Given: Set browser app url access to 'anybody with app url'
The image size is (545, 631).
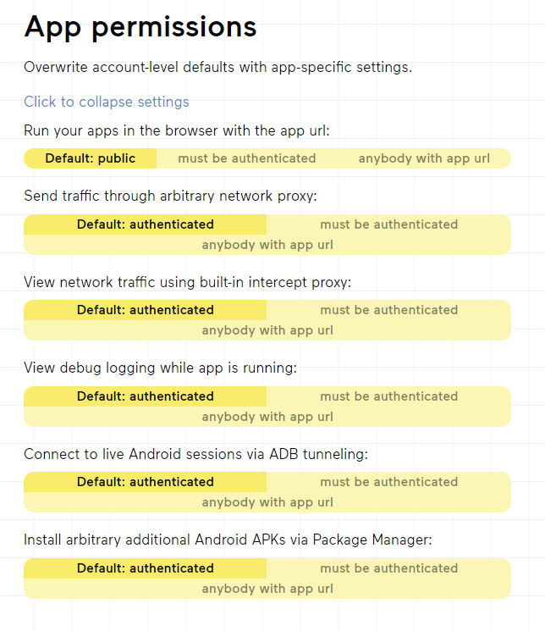Looking at the screenshot, I should [424, 158].
